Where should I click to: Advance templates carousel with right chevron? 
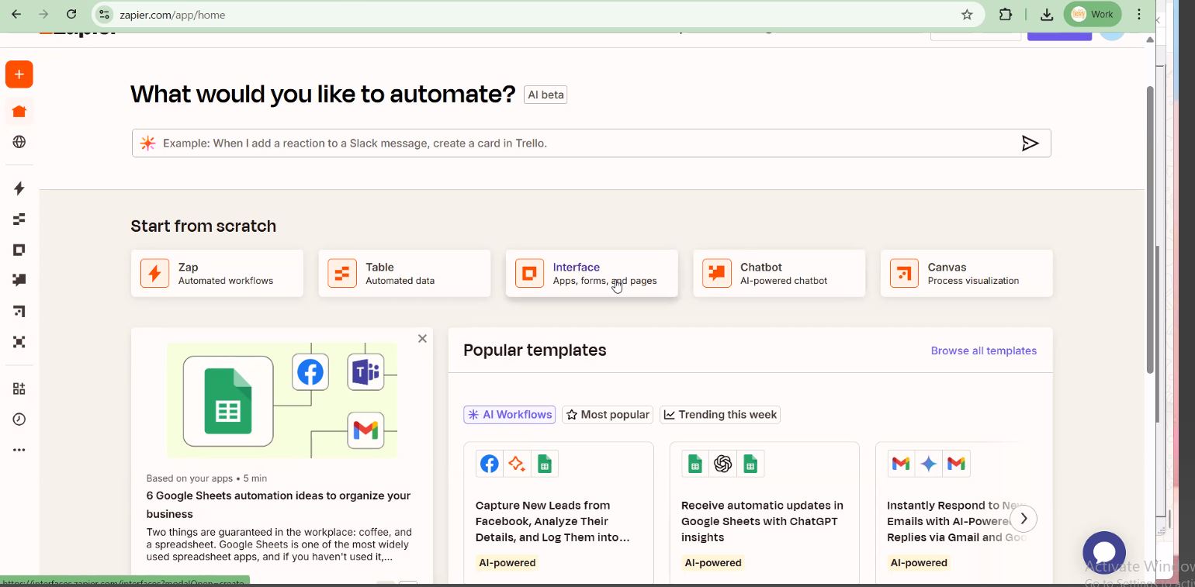(x=1024, y=518)
